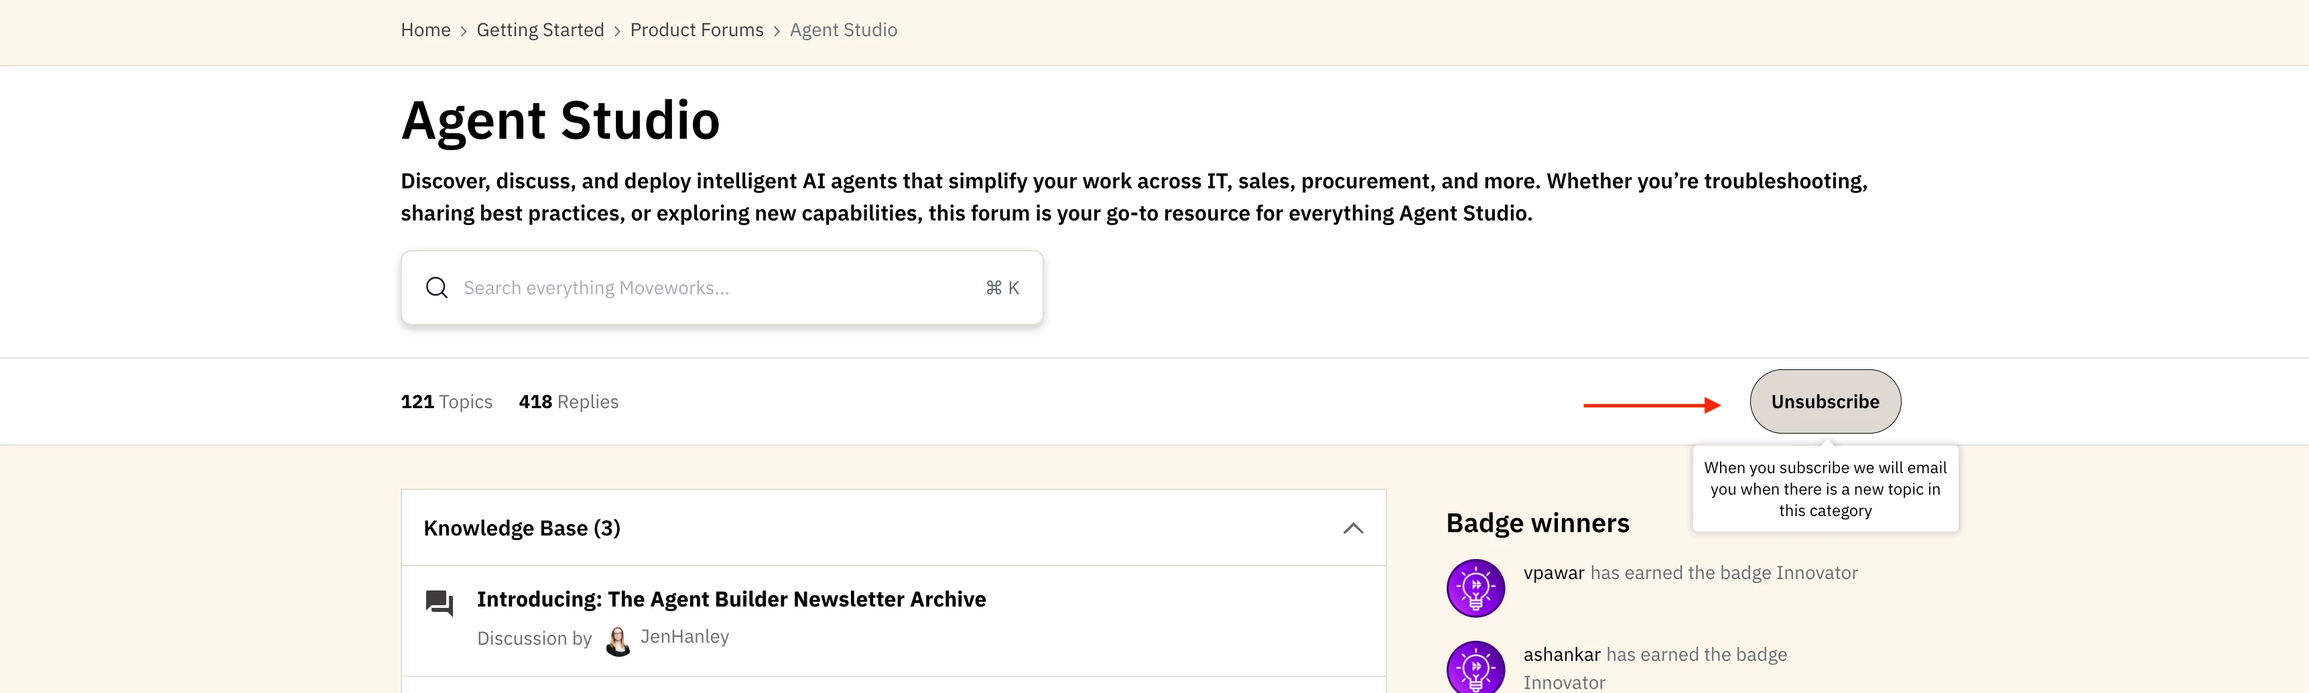This screenshot has width=2309, height=693.
Task: Go to the Home breadcrumb link
Action: [425, 29]
